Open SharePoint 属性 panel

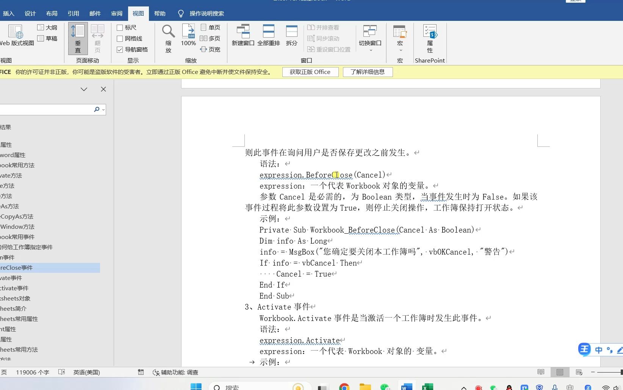[430, 38]
